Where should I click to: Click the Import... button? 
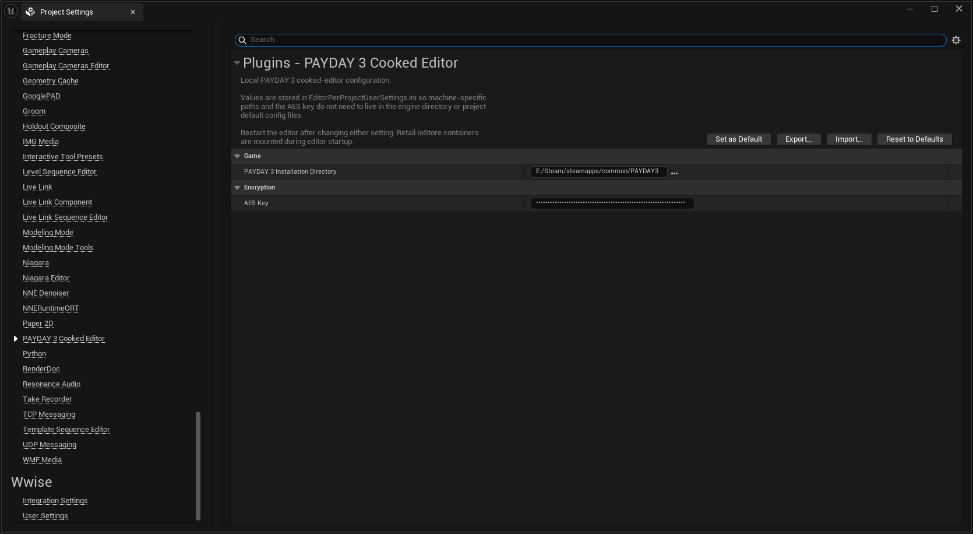click(849, 139)
